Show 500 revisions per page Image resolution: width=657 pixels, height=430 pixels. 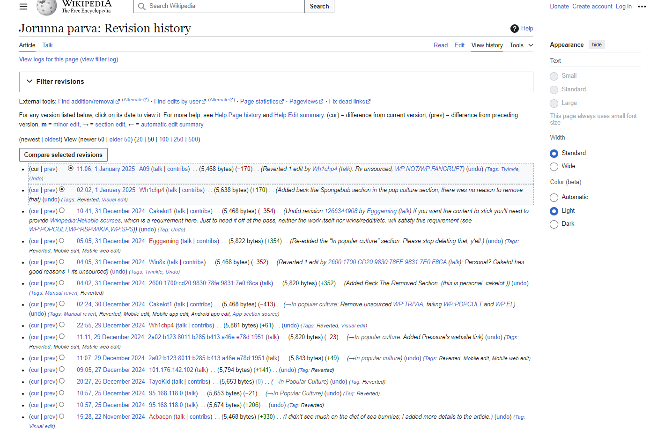pos(193,139)
